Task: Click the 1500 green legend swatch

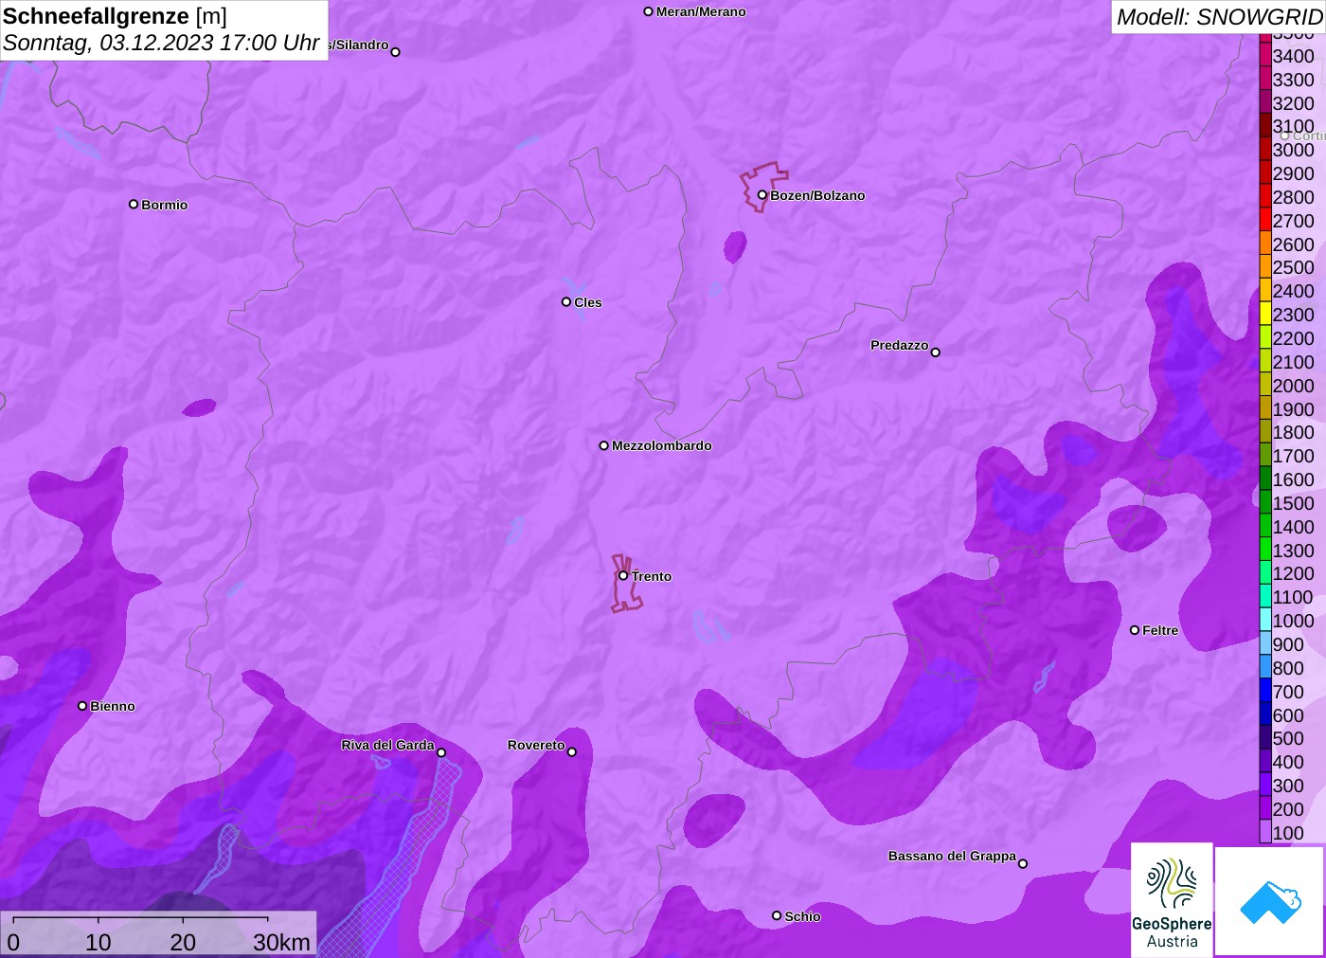Action: (x=1265, y=503)
